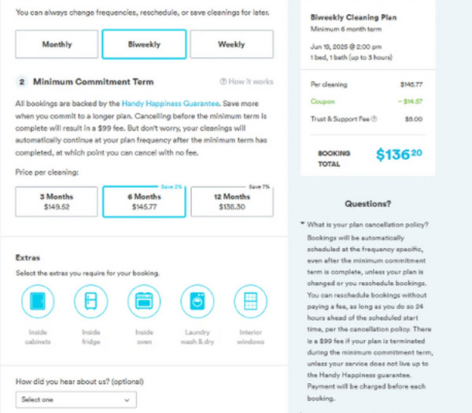Select the 6 Months commitment term

point(144,201)
